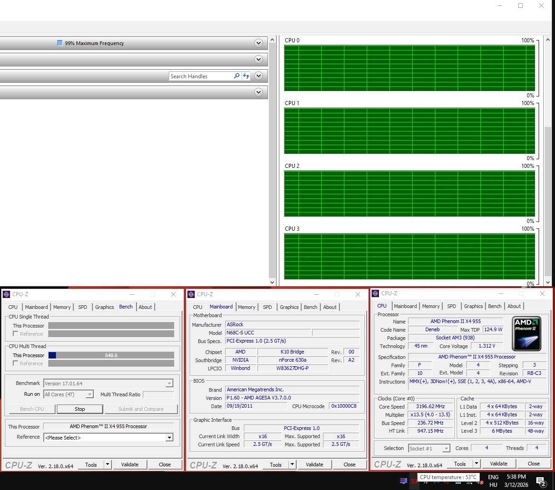Click the Name value AMD Phenom II X4 955
The height and width of the screenshot is (490, 555).
tap(455, 321)
